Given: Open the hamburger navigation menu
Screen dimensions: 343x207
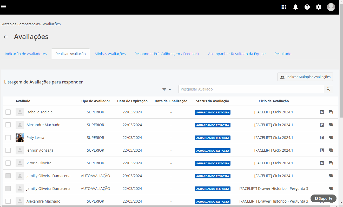Looking at the screenshot, I should pos(4,7).
